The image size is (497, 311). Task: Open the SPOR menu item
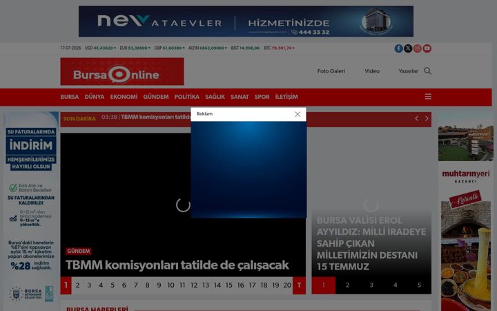262,97
